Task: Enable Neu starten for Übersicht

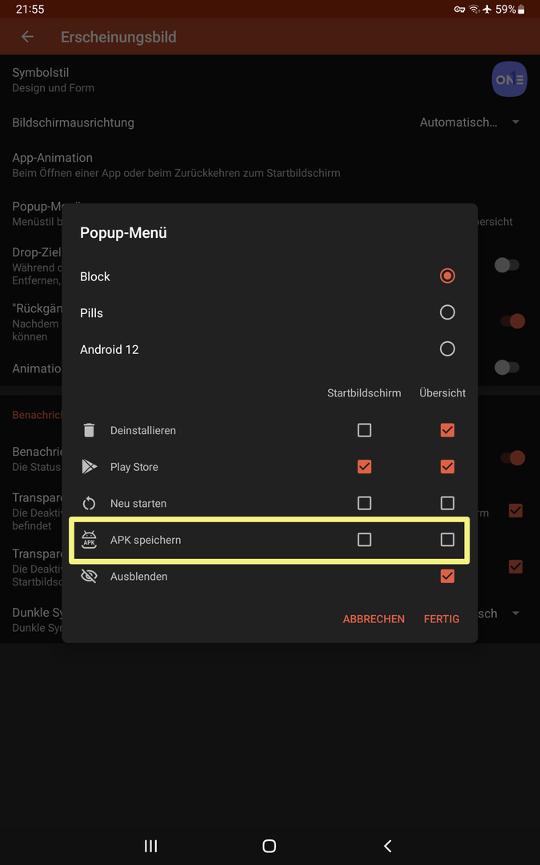Action: (x=447, y=504)
